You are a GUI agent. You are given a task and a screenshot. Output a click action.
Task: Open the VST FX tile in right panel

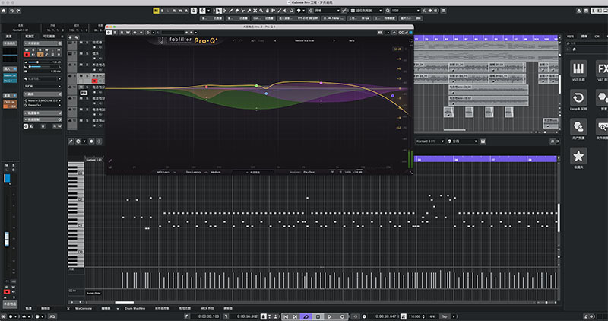[x=602, y=68]
